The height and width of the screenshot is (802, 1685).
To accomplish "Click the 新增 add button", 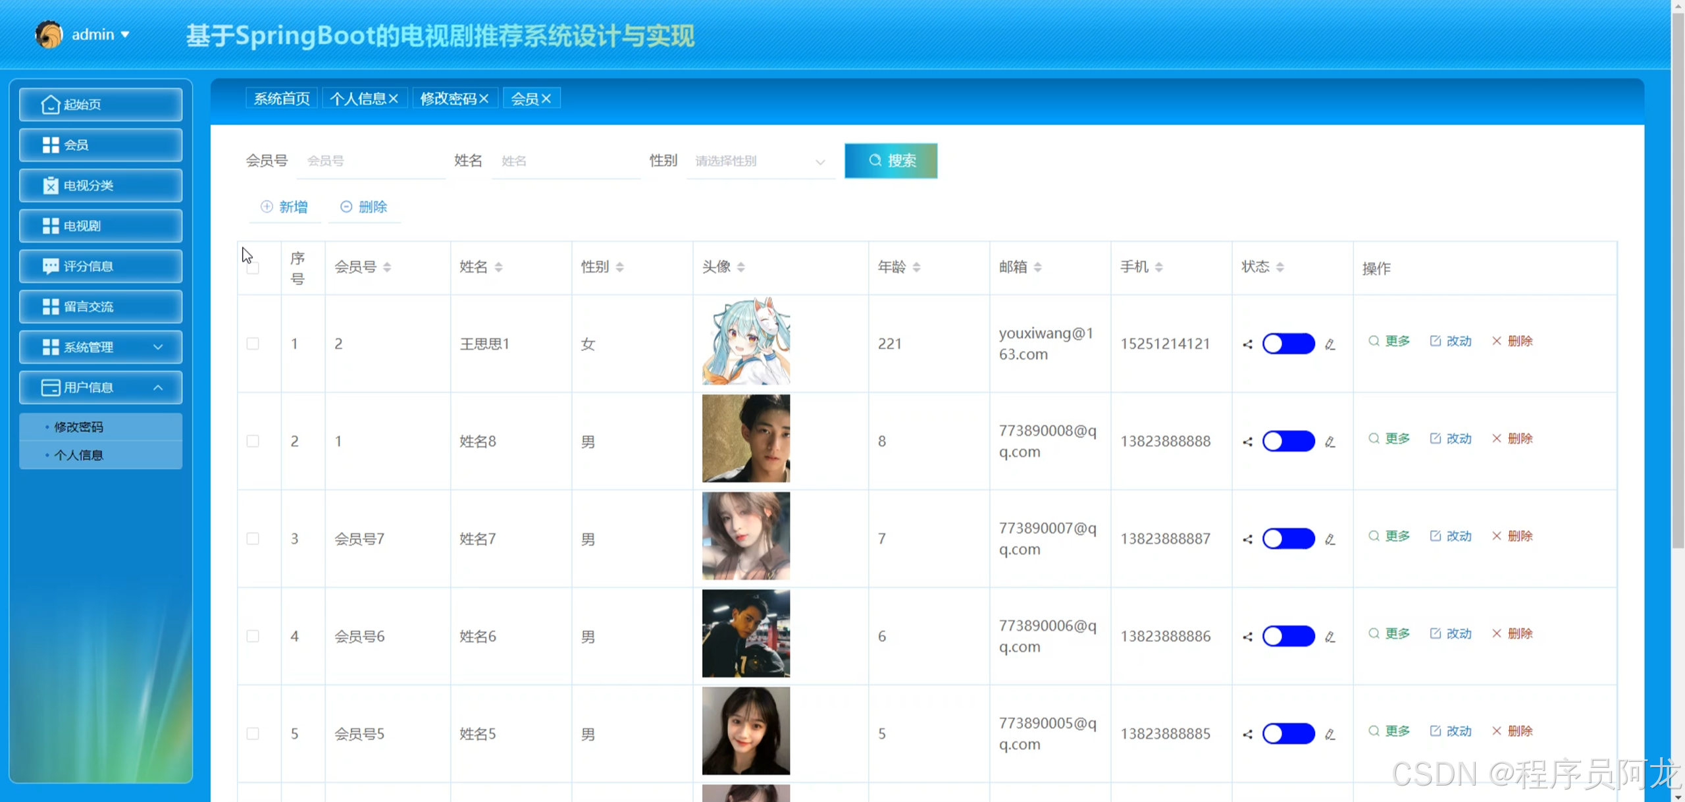I will [284, 207].
